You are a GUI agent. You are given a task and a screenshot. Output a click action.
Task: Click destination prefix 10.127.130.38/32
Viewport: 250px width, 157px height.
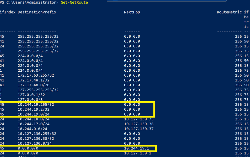36,139
